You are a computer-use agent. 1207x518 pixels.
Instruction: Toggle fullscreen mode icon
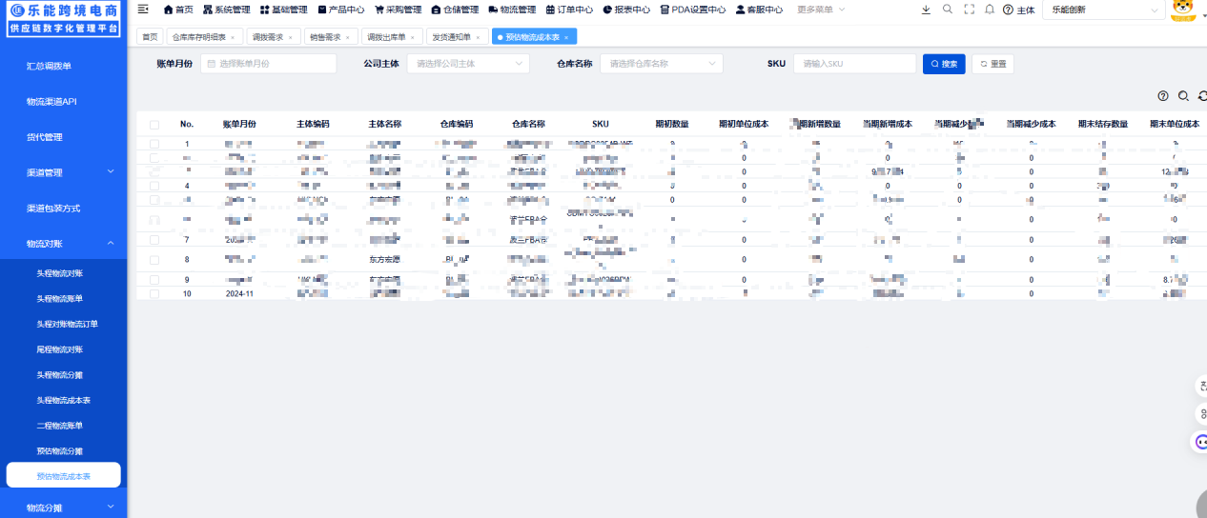tap(969, 10)
